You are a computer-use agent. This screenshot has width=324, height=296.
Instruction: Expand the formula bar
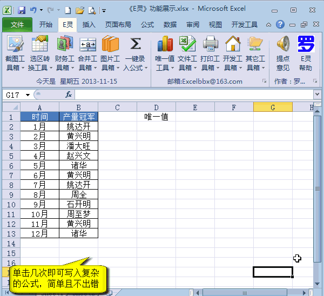point(318,95)
